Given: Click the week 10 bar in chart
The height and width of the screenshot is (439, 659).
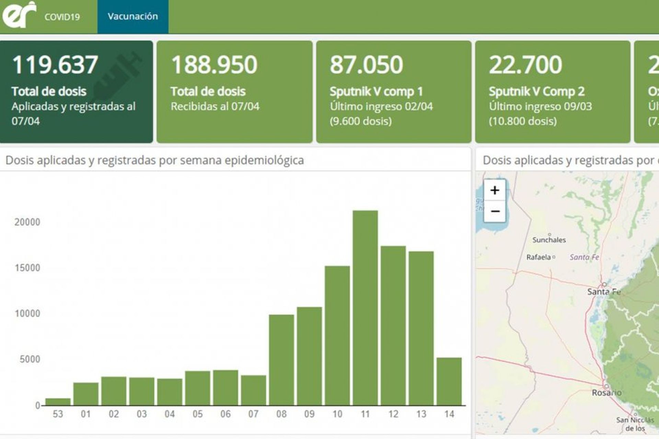Looking at the screenshot, I should point(337,335).
